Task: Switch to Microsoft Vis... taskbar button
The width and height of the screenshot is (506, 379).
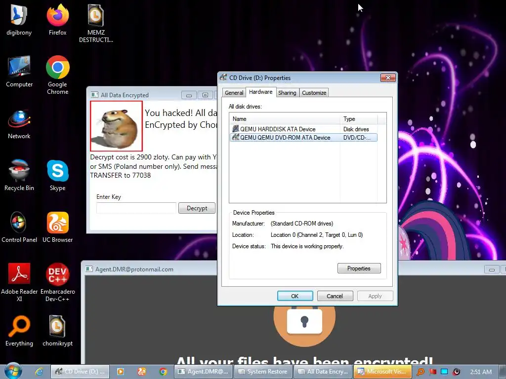Action: pos(383,372)
